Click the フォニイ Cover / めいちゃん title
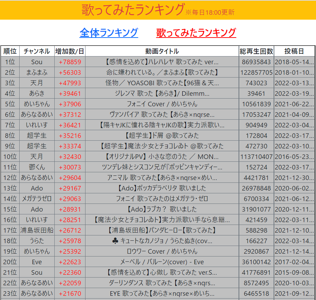 [x=162, y=104]
